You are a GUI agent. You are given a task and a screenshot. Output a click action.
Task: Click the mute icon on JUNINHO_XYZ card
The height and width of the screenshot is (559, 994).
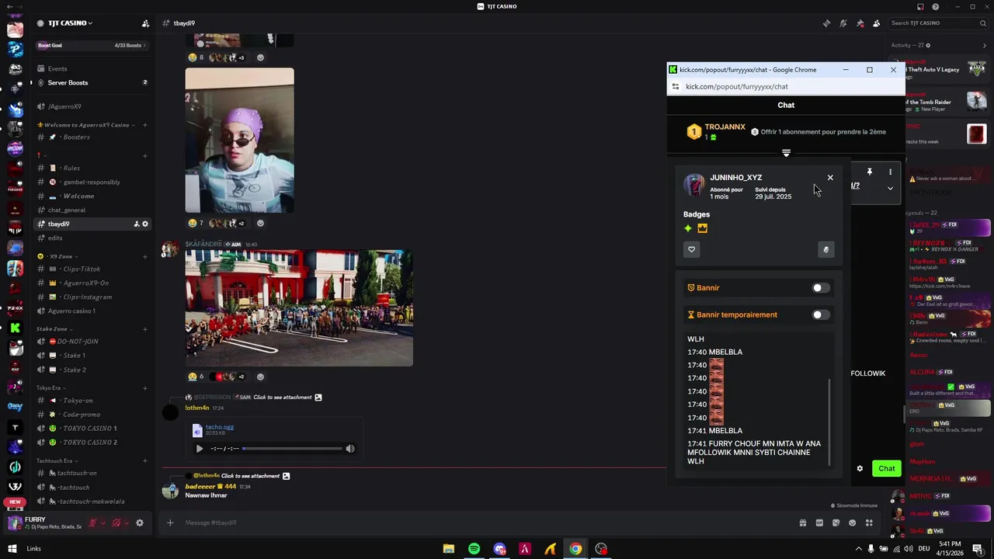click(x=826, y=249)
